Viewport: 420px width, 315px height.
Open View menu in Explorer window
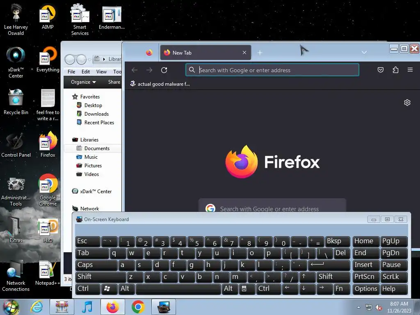pyautogui.click(x=101, y=71)
